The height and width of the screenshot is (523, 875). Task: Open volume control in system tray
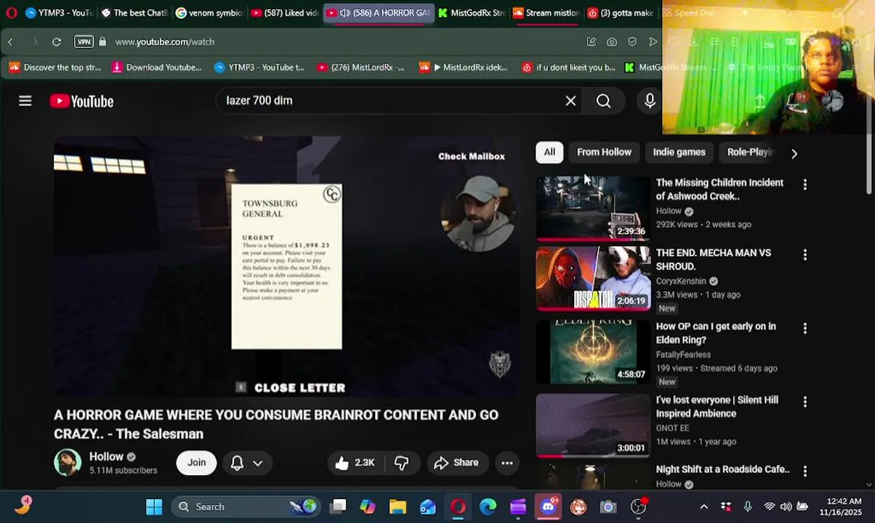[786, 507]
